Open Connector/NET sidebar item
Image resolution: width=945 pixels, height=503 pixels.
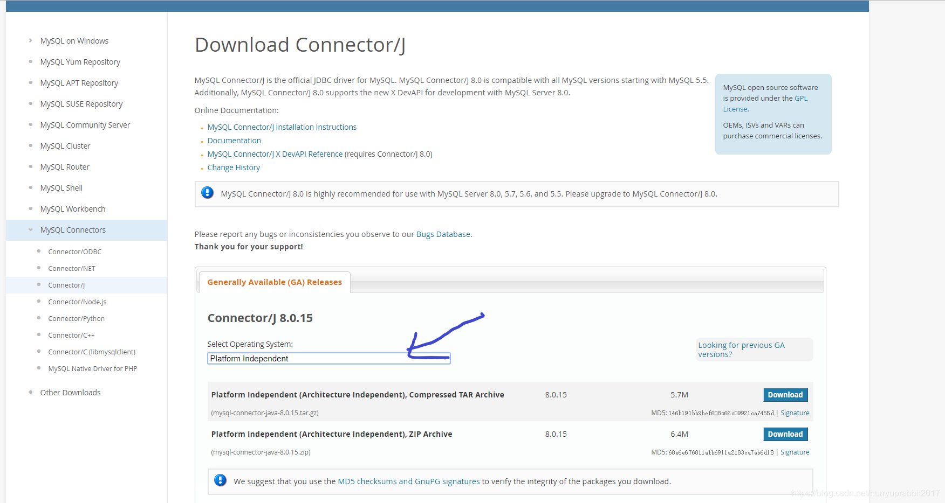click(71, 268)
